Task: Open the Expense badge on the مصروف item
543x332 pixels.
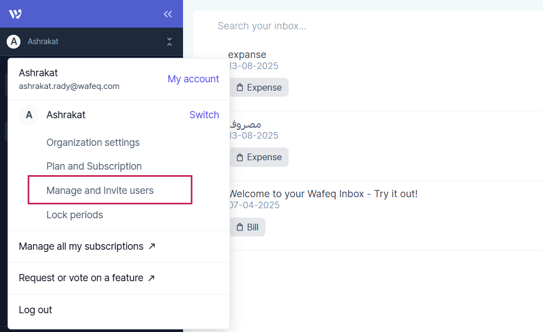Action: tap(259, 157)
